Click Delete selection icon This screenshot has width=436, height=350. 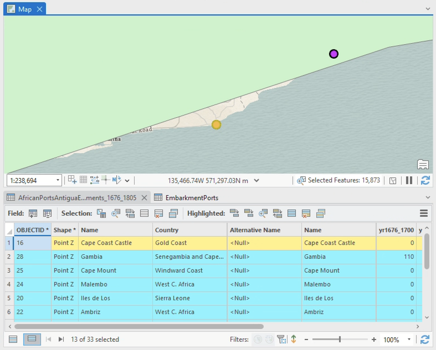tap(159, 213)
